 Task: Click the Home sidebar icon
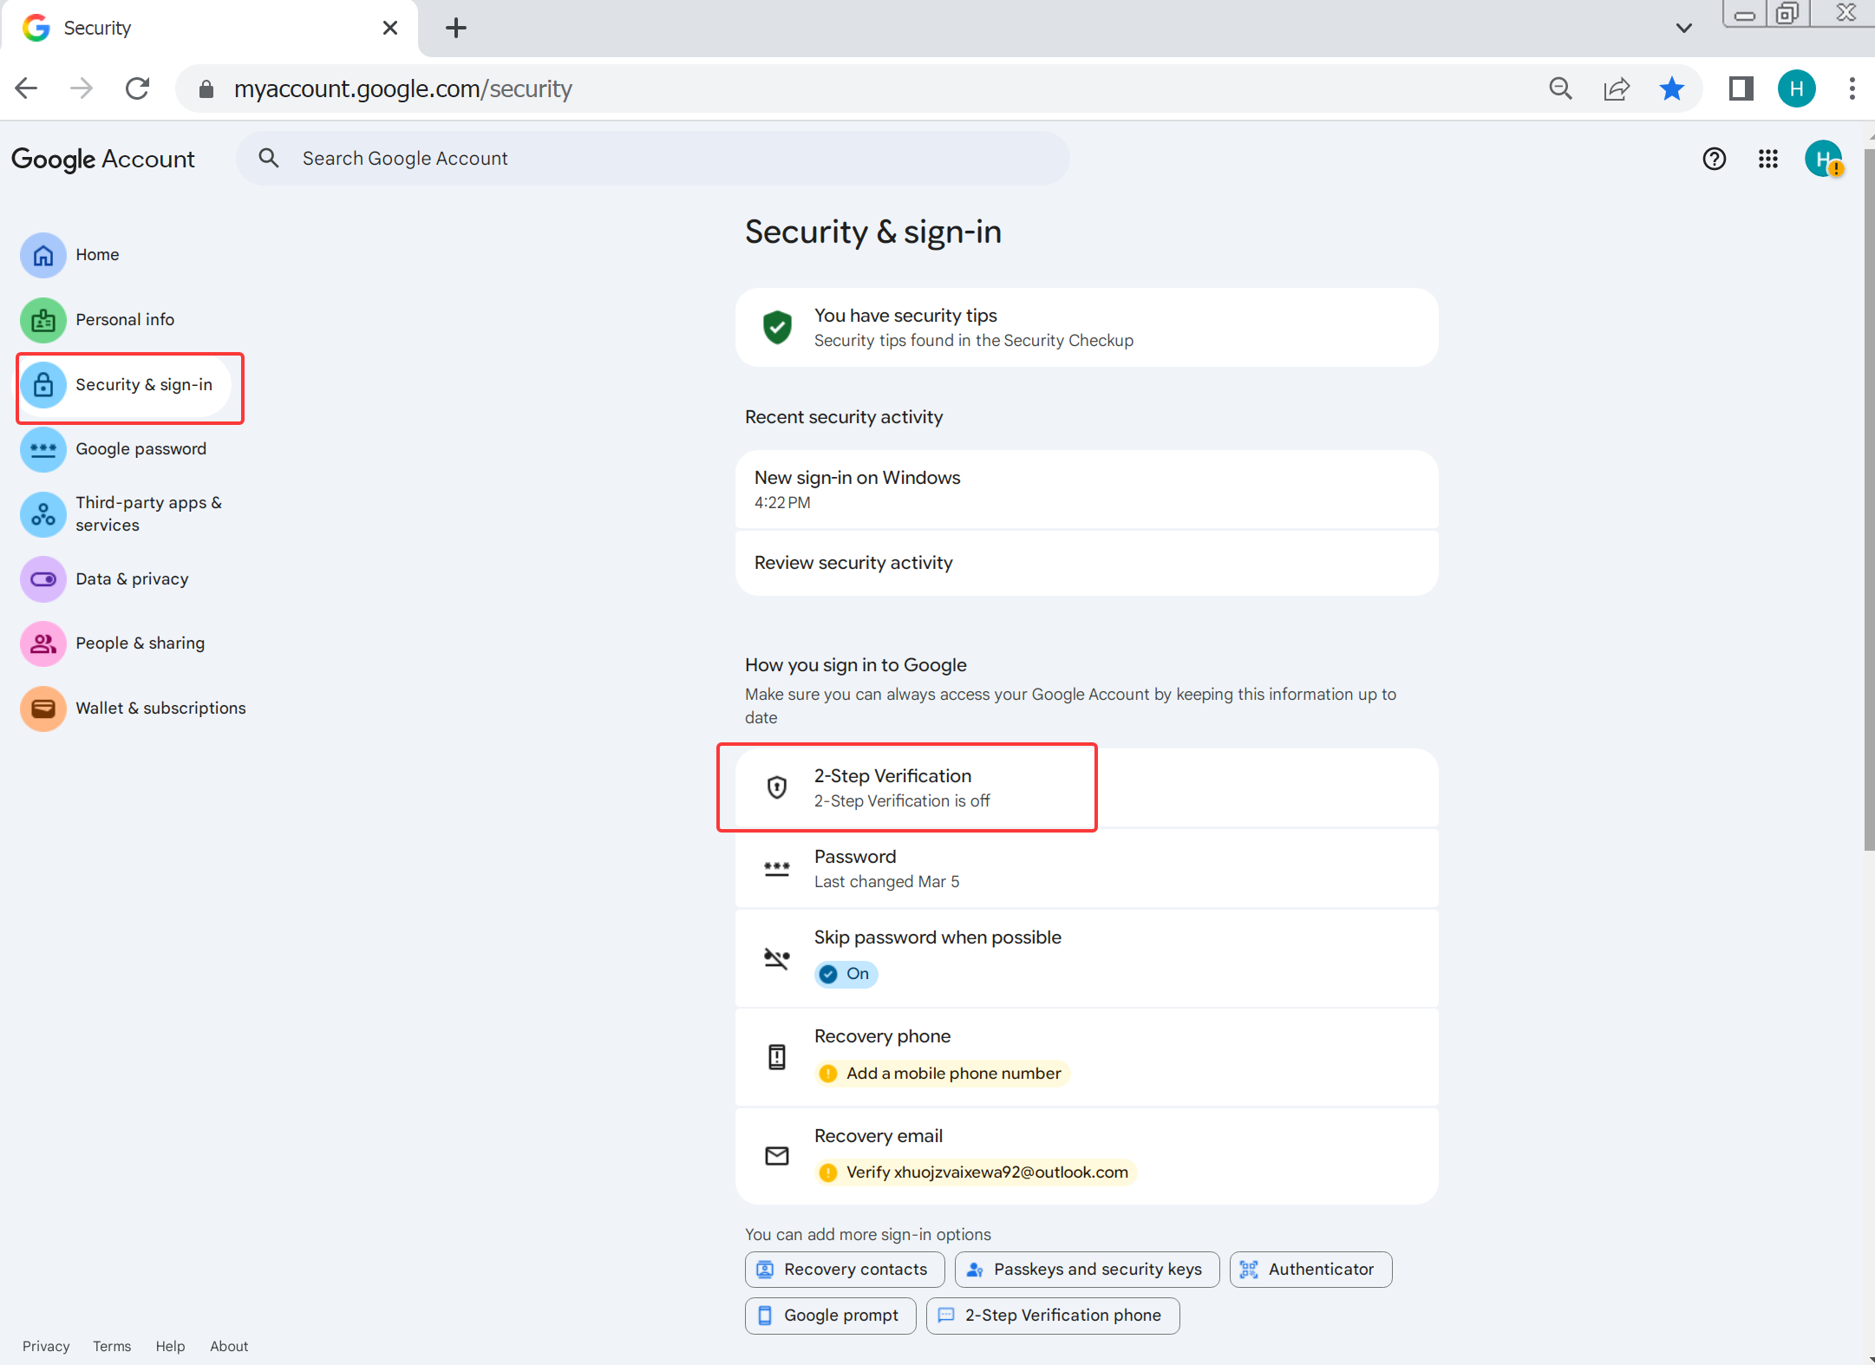(x=43, y=255)
